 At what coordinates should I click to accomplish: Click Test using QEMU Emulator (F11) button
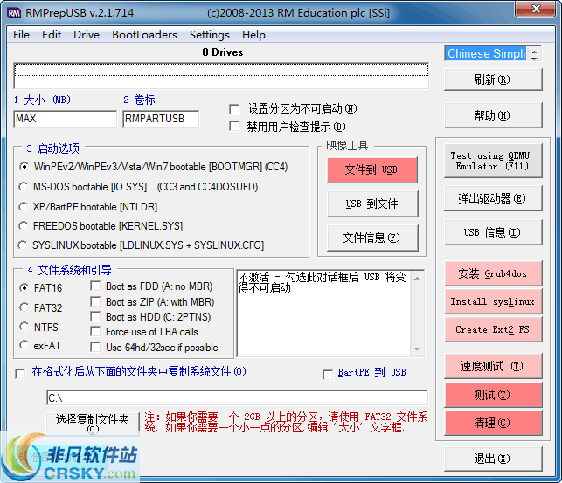[x=493, y=161]
